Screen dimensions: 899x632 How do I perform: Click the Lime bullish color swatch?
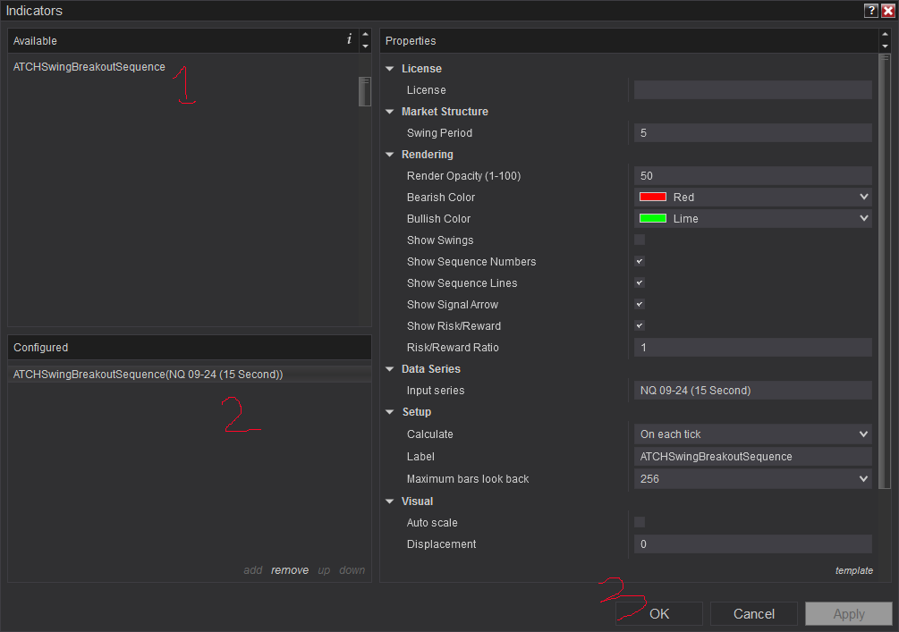click(652, 218)
